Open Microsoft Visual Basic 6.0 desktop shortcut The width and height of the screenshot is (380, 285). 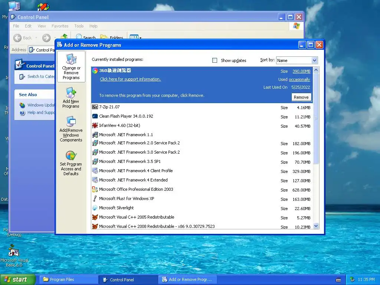[14, 255]
